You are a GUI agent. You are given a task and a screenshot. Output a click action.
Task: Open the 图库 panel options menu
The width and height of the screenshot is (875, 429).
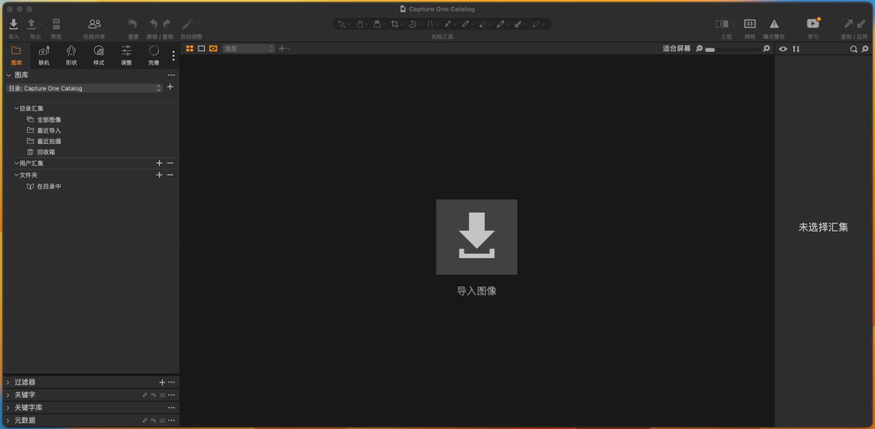pyautogui.click(x=171, y=74)
